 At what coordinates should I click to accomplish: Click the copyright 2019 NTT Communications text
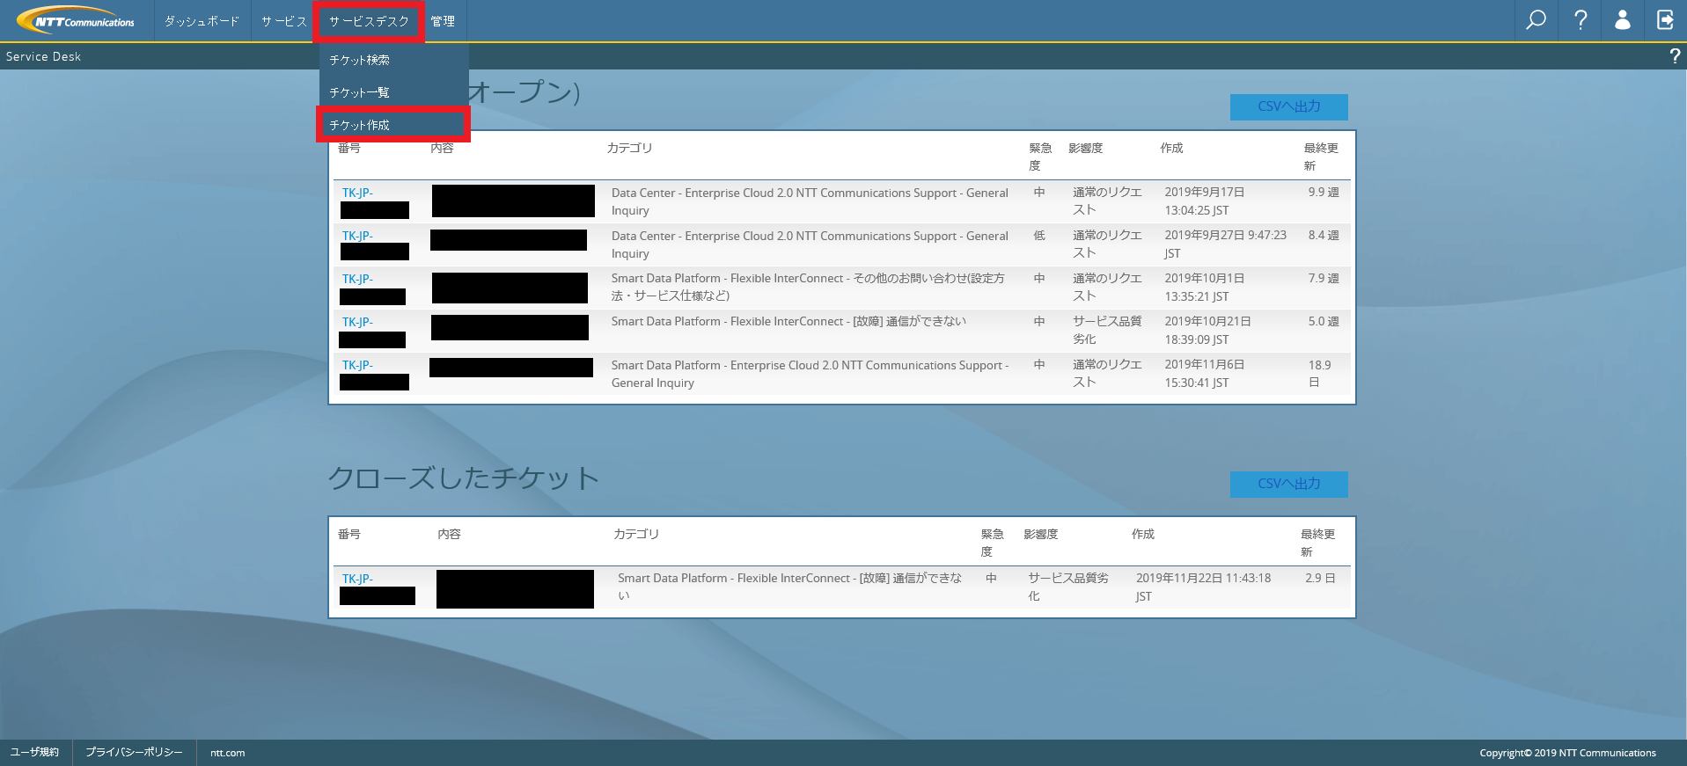tap(1567, 753)
